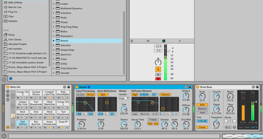Expand the Ping Pong Delay folder
This screenshot has width=263, height=139.
[x=54, y=27]
